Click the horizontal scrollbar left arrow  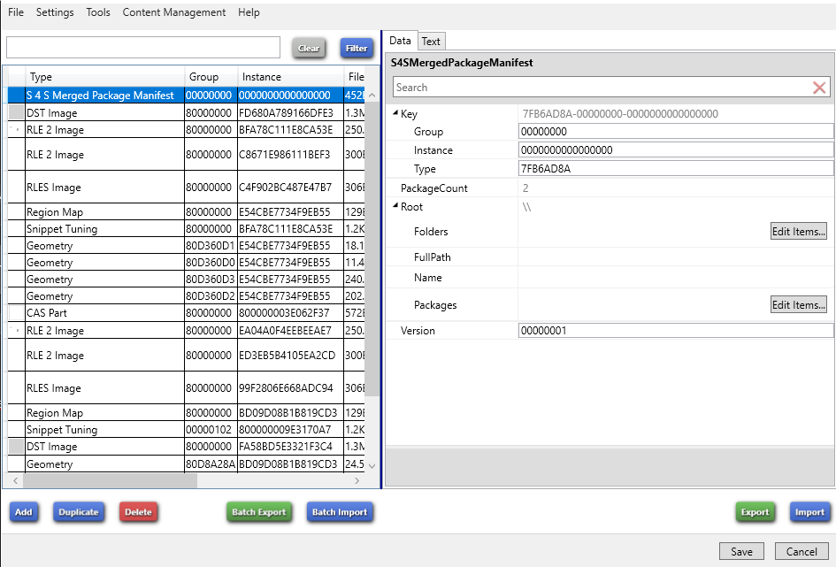pos(15,480)
